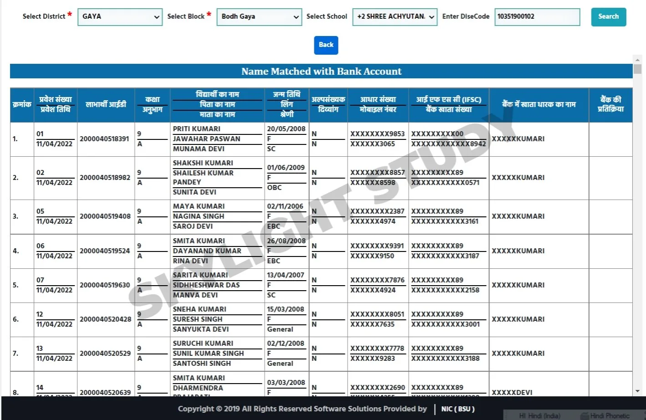Click the 'Name Matched with Bank Account' heading
Screen dimensions: 646x420
321,72
